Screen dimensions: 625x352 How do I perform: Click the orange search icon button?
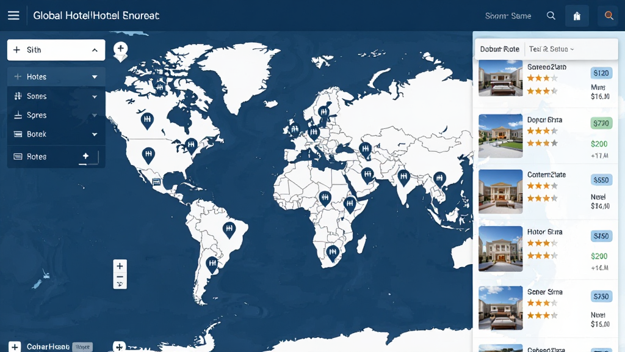(609, 15)
